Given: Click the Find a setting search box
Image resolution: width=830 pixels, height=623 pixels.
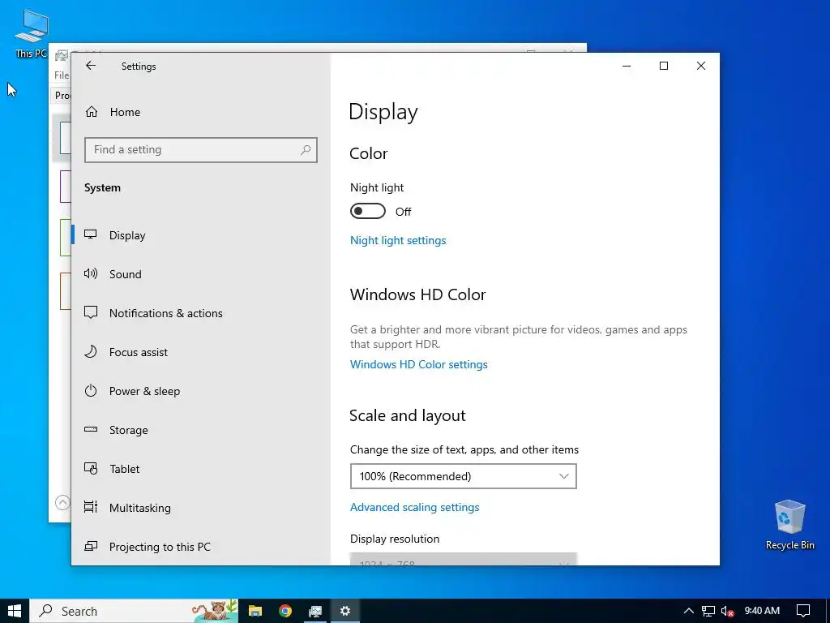Looking at the screenshot, I should coord(201,150).
